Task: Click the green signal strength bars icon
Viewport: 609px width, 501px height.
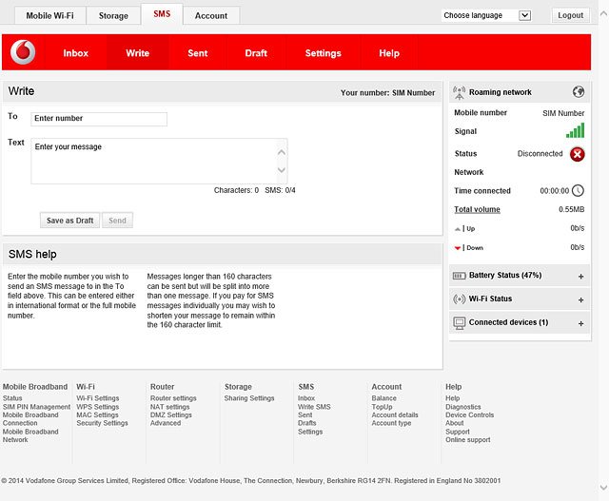Action: [575, 131]
